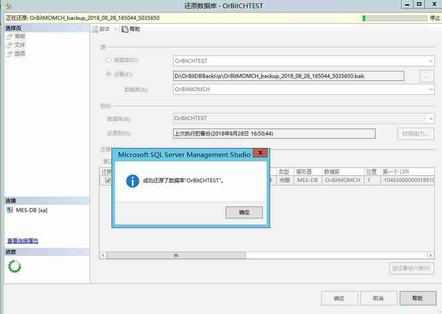Expand the source database OrBitCHTEST dropdown
This screenshot has height=314, width=442.
[431, 61]
